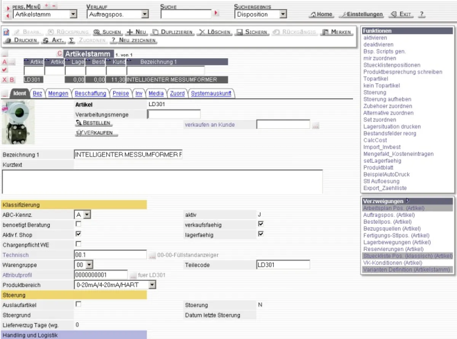Screen dimensions: 457x339
Task: Click the red plus next to pers. Menü
Action: pos(46,6)
